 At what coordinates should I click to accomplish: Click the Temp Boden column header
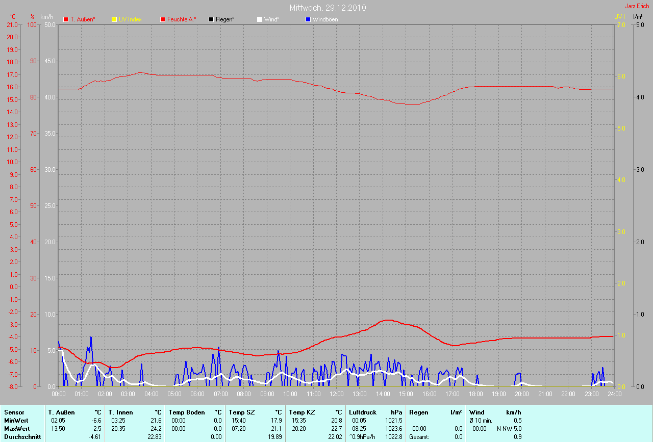pos(187,412)
